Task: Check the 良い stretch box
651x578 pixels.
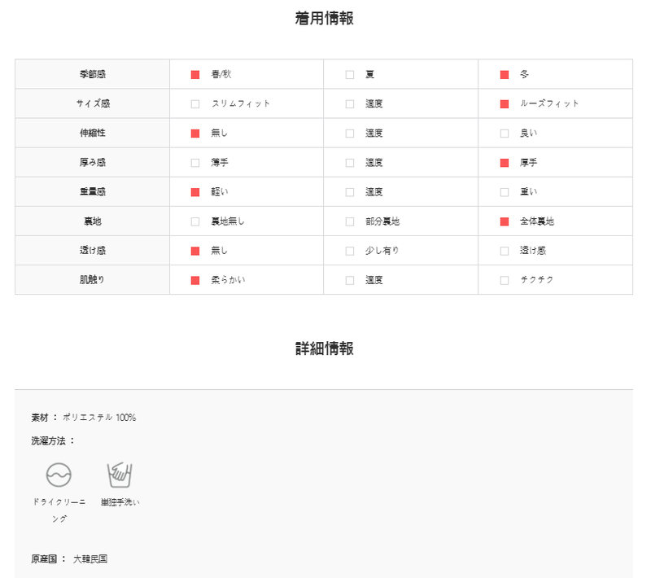Action: (505, 134)
